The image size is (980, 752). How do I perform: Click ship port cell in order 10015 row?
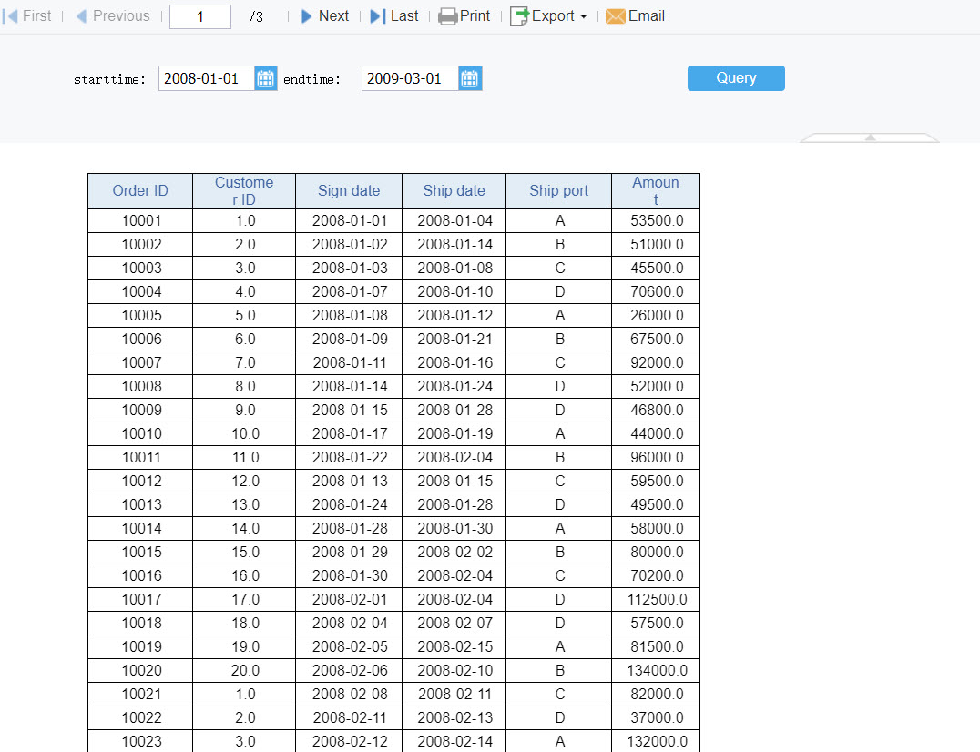[559, 552]
